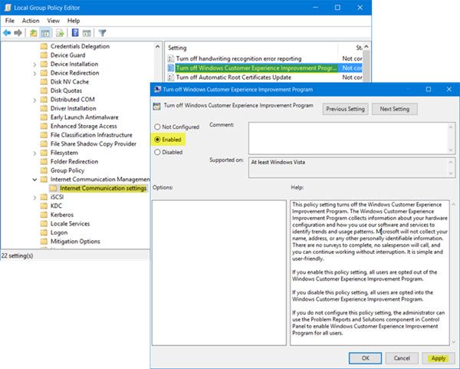The height and width of the screenshot is (369, 460).
Task: Expand the iSCSI tree node
Action: pyautogui.click(x=34, y=197)
